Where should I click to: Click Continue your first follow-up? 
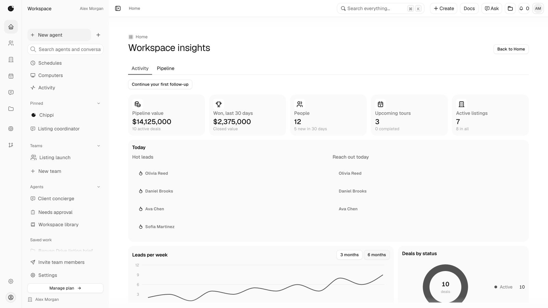[160, 84]
